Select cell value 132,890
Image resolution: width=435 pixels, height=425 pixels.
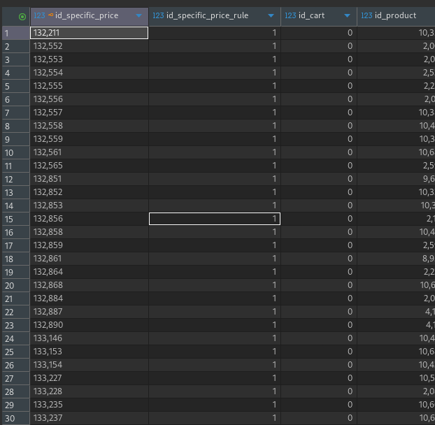pyautogui.click(x=90, y=326)
